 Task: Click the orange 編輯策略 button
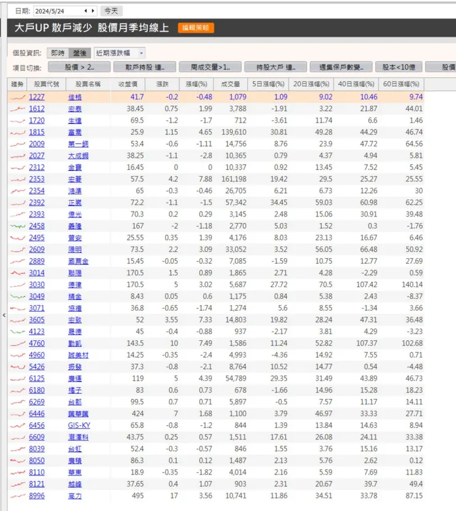(196, 28)
